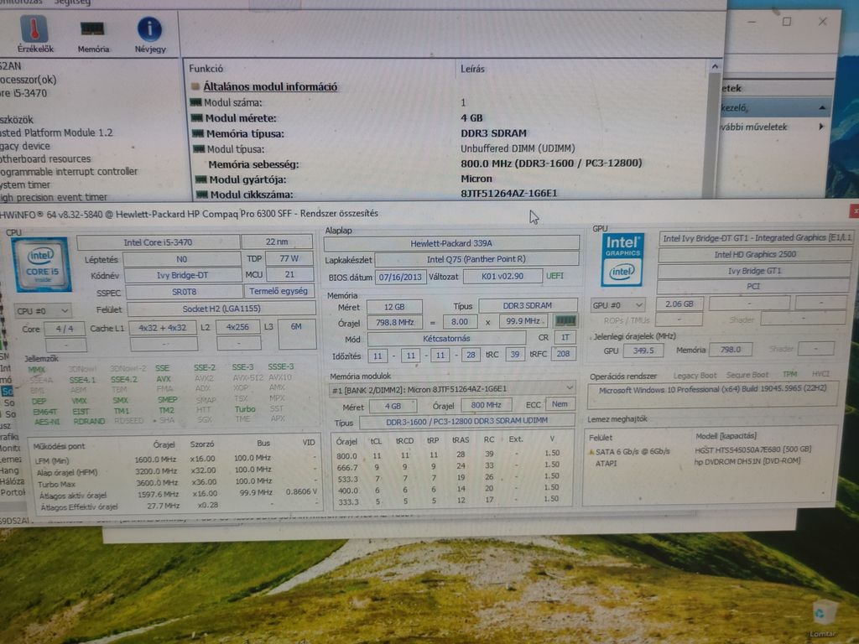Click the Turbo Max operating point row

click(175, 482)
